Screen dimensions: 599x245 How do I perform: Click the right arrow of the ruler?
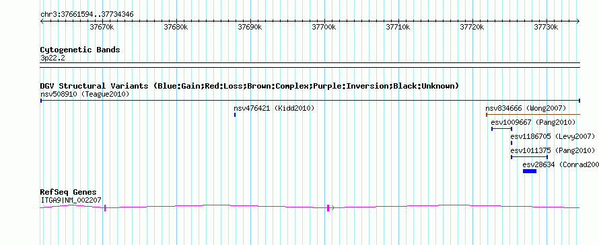(578, 21)
